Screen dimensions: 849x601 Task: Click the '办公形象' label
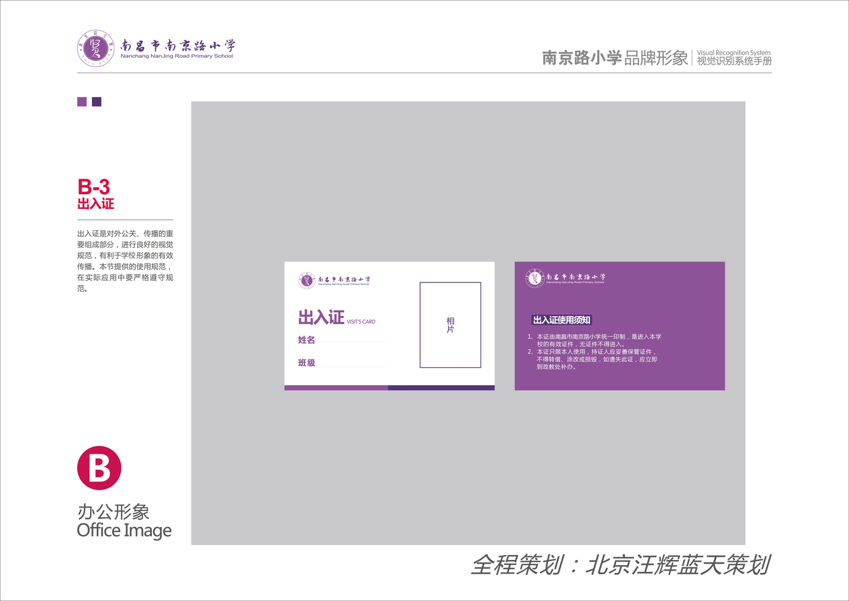(x=113, y=512)
